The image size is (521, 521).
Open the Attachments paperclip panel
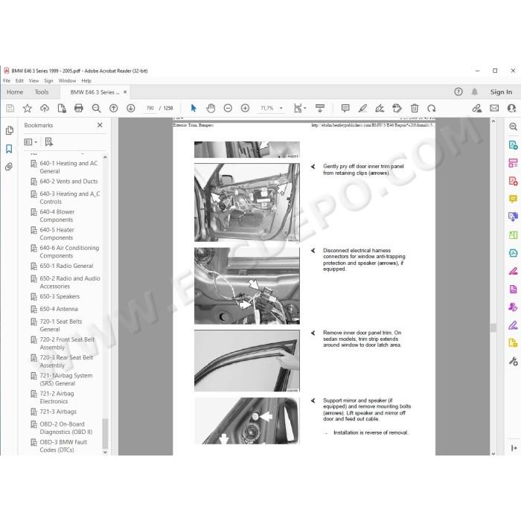[9, 167]
